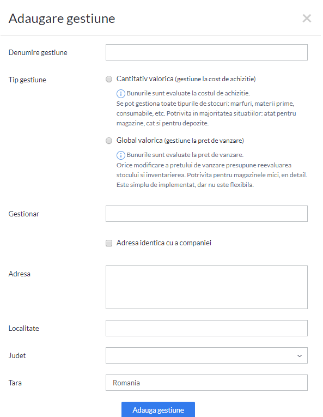Close the Adaugare gestiune dialog
Image resolution: width=323 pixels, height=417 pixels.
click(x=307, y=19)
